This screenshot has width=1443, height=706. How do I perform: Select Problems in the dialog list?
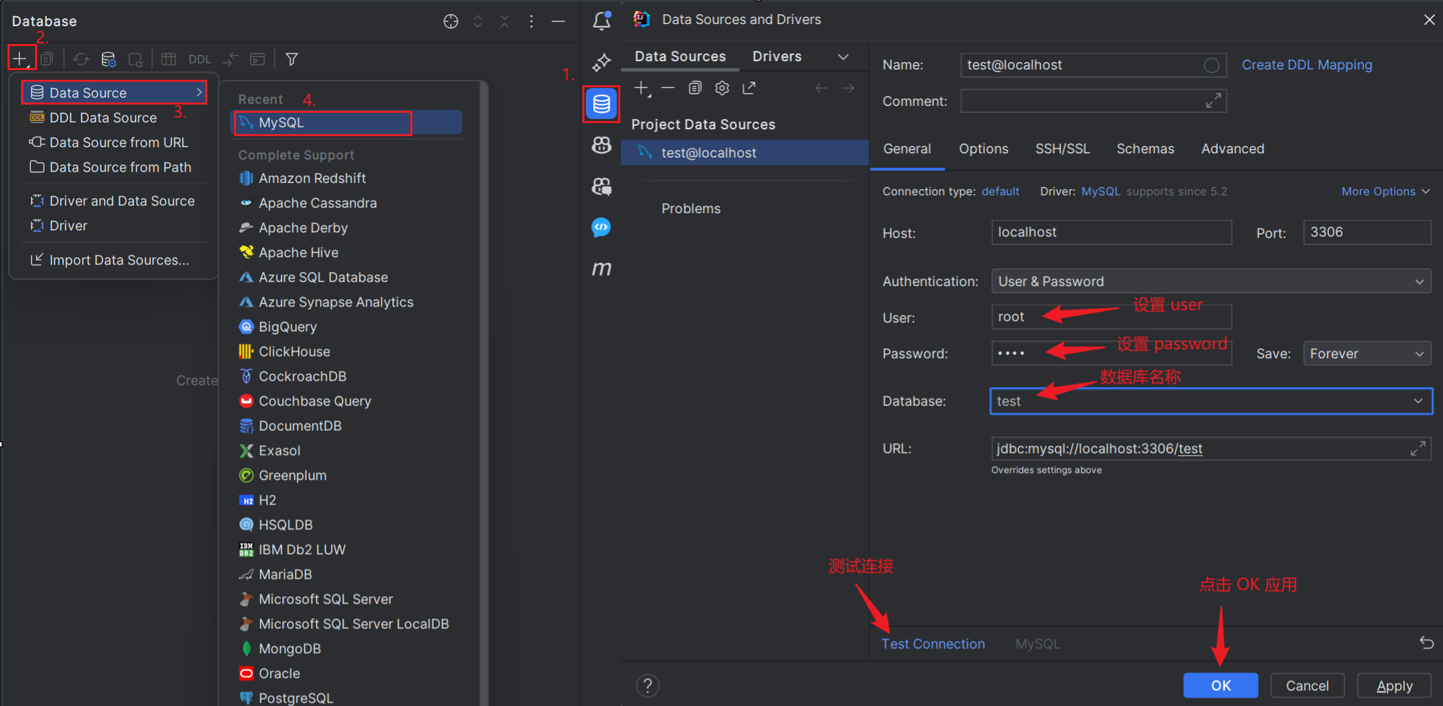point(691,208)
